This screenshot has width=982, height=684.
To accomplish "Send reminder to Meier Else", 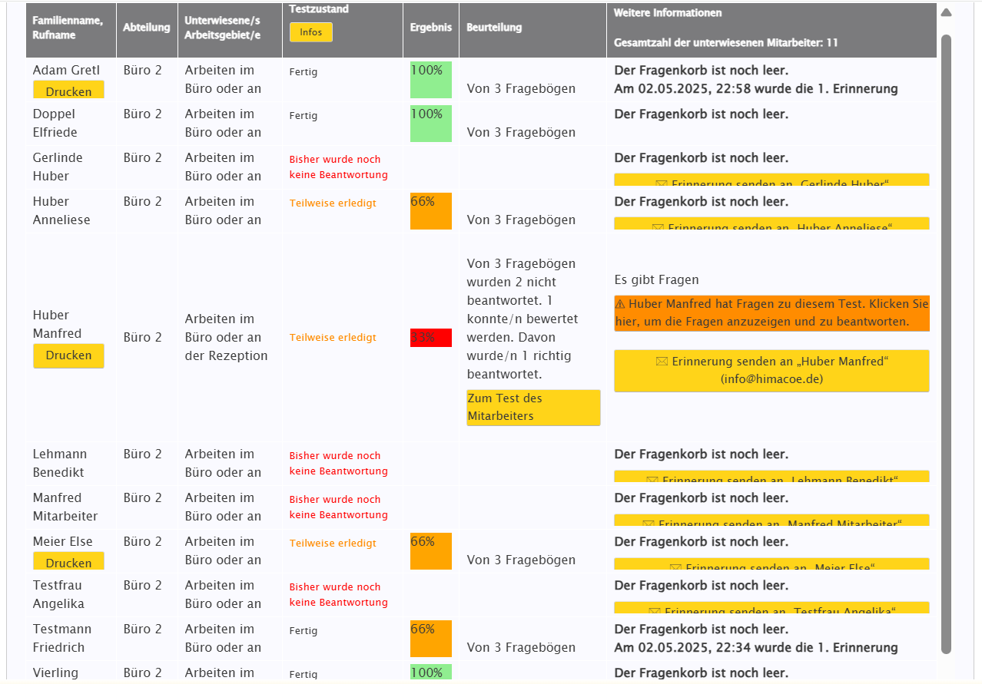I will (x=771, y=564).
